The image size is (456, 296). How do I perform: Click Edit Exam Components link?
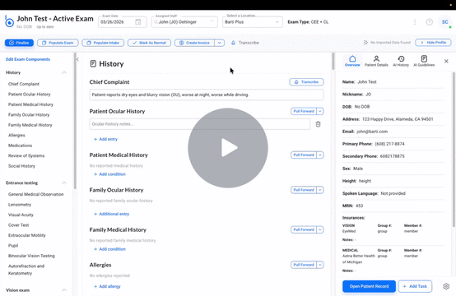tap(28, 59)
